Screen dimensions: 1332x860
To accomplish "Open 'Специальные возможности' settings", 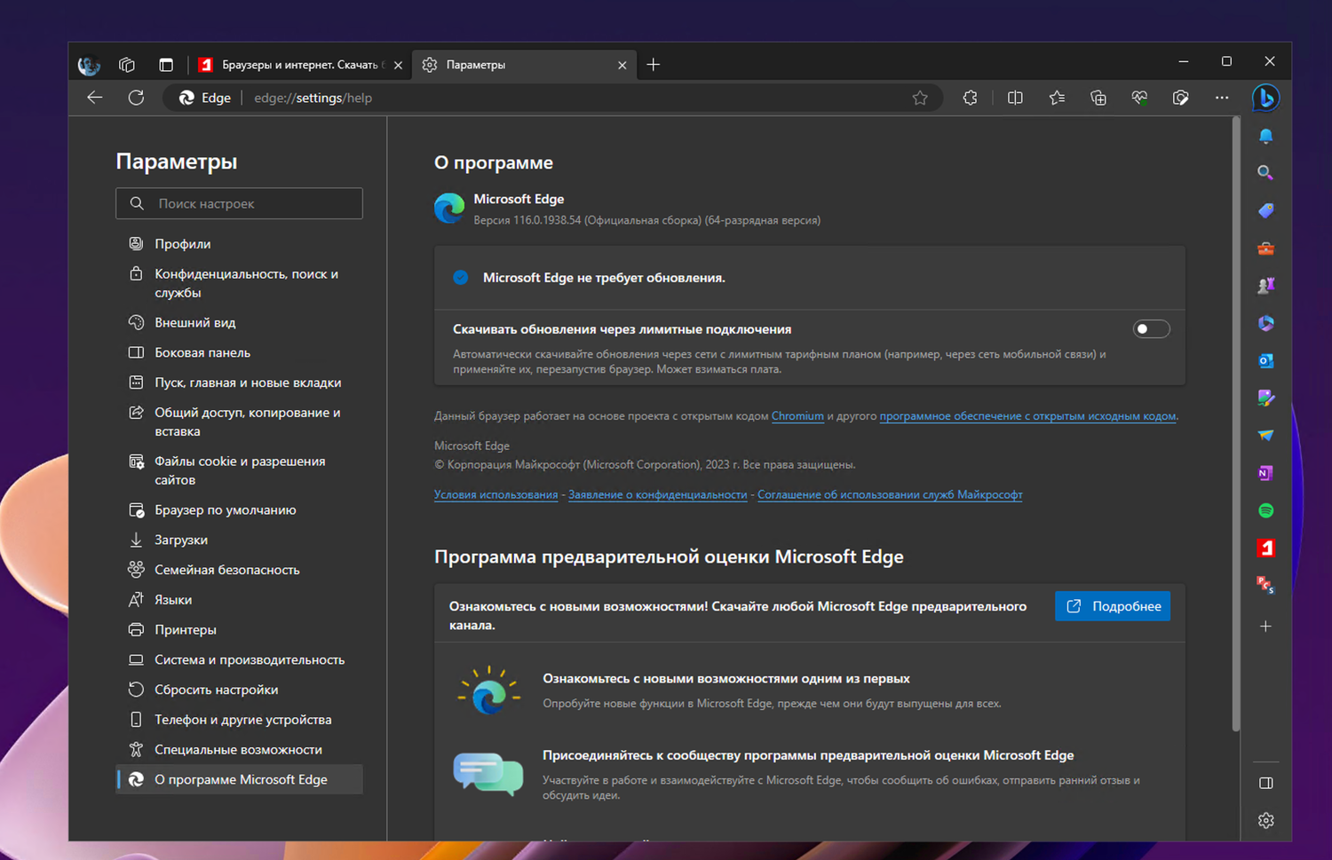I will (239, 750).
